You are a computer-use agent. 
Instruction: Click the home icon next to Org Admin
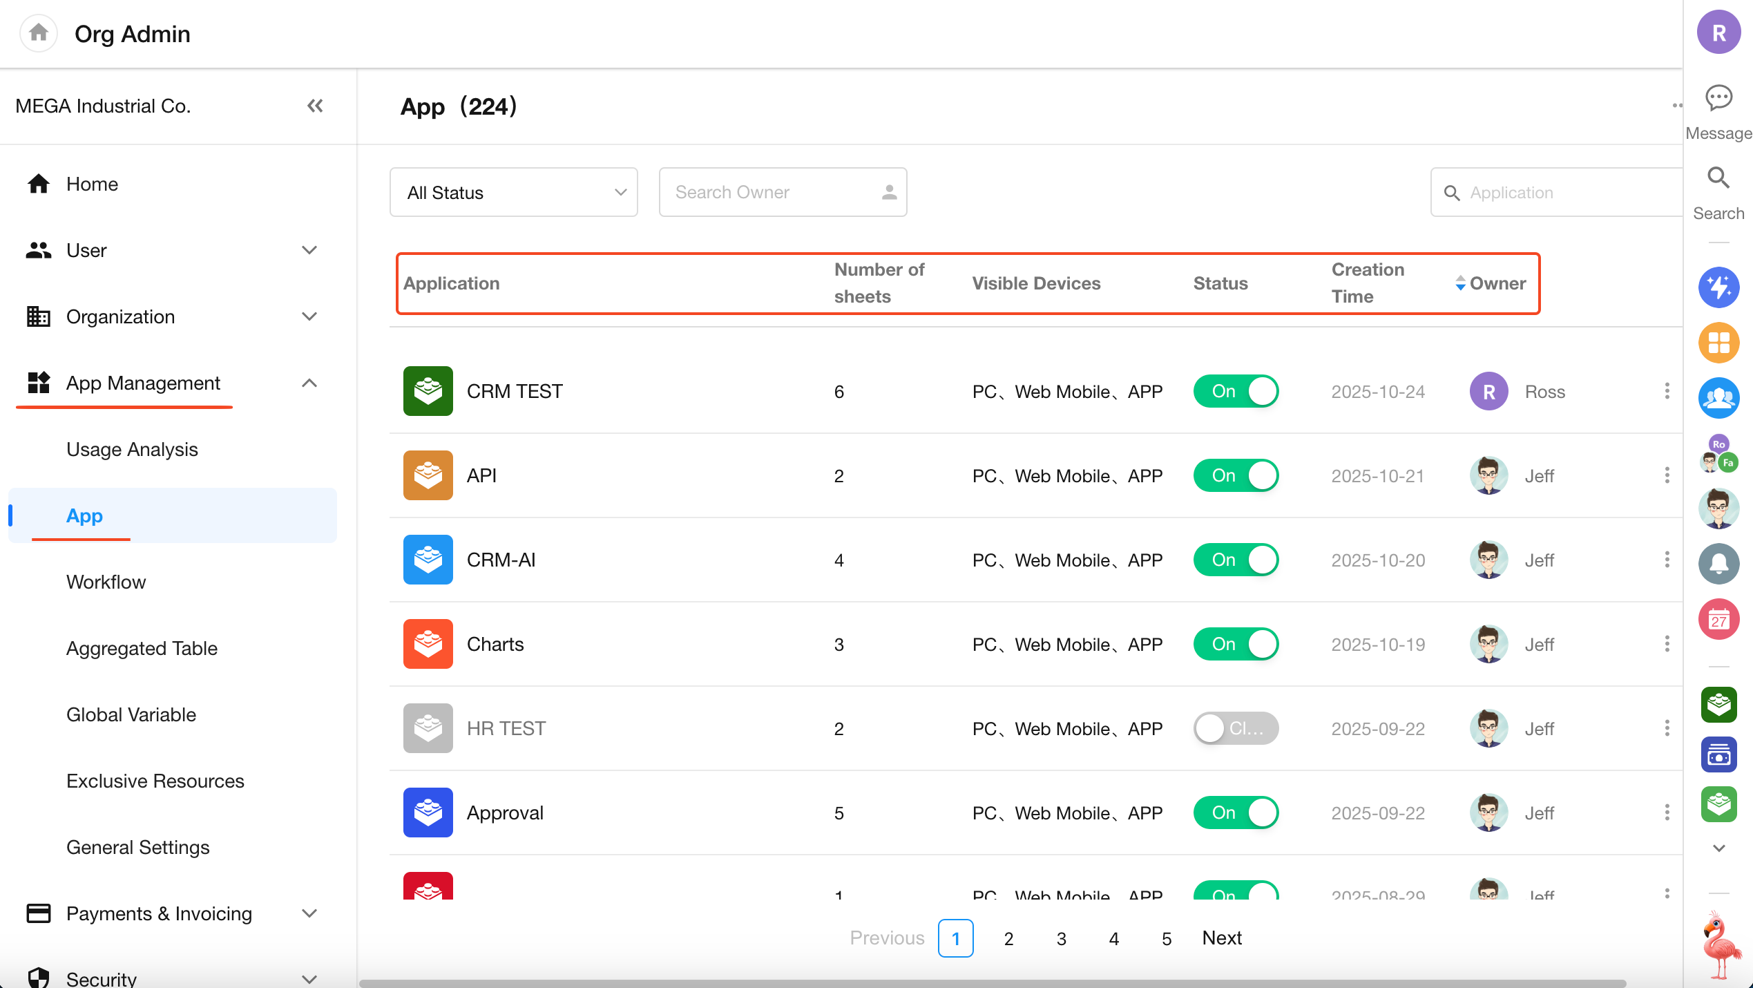39,32
